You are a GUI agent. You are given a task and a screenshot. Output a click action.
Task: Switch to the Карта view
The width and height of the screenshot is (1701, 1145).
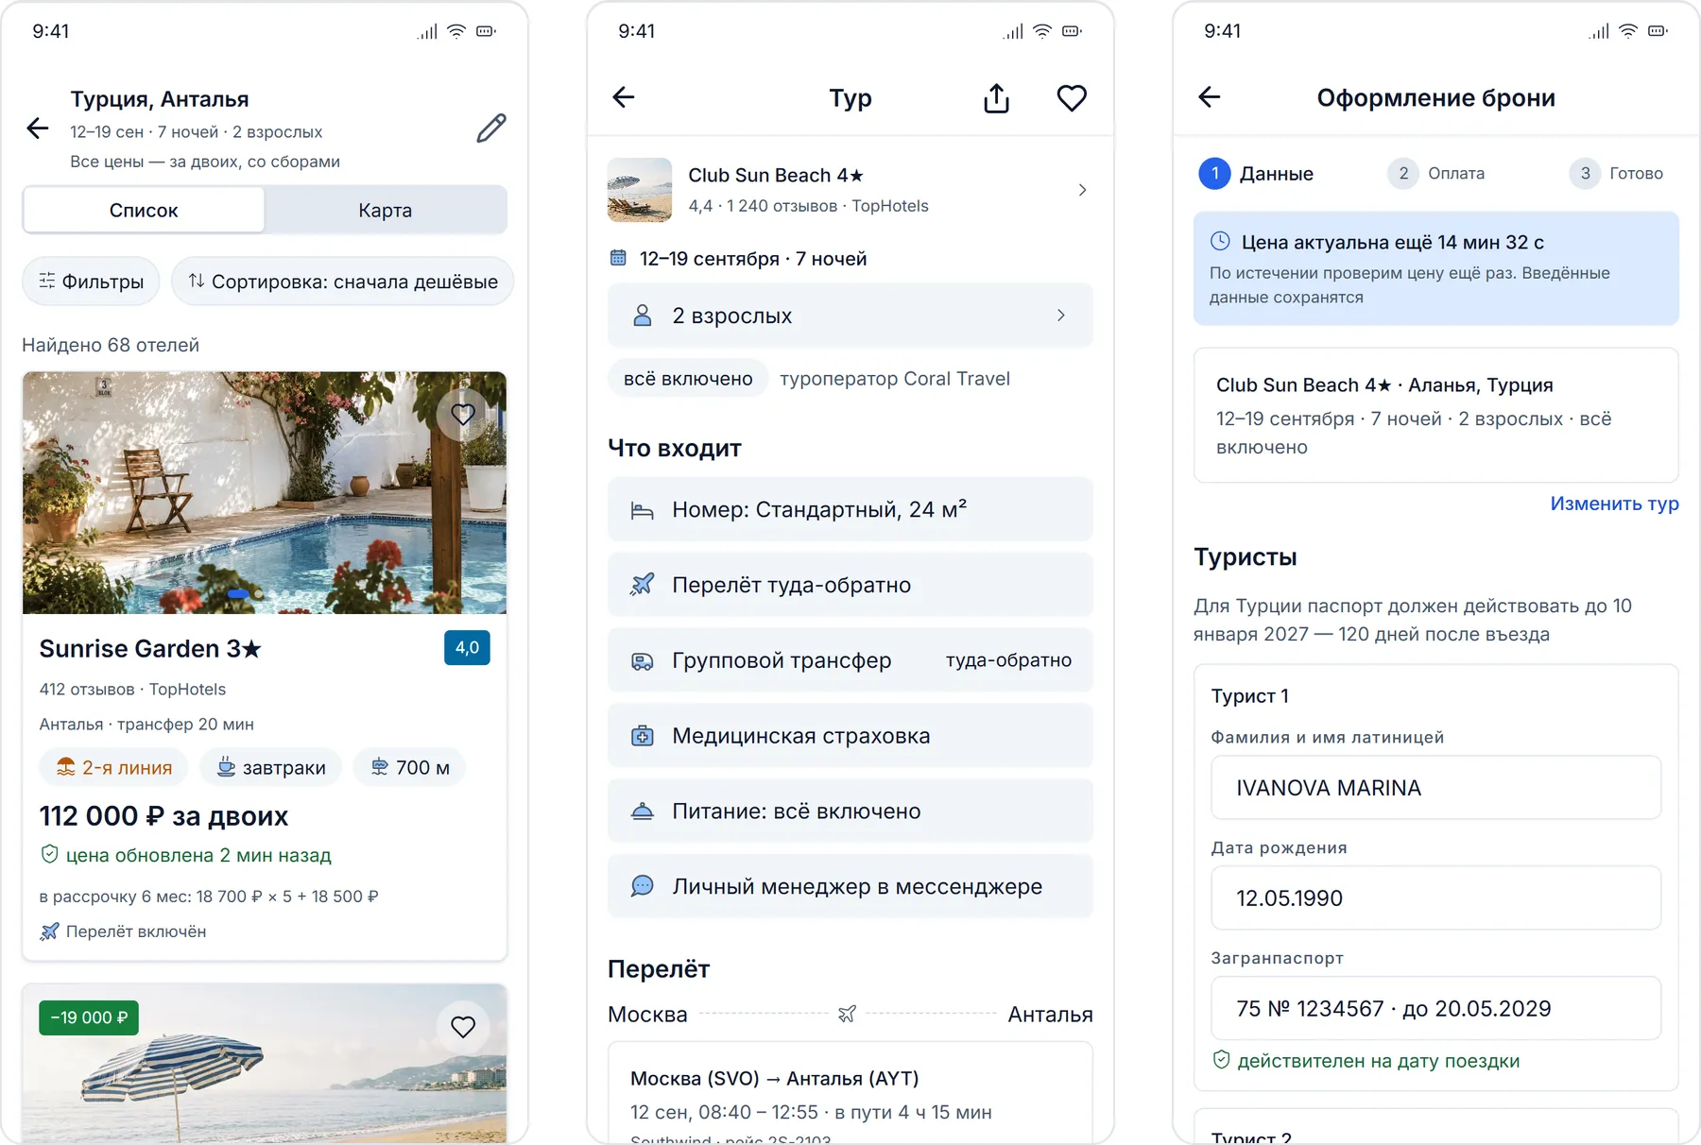point(386,210)
